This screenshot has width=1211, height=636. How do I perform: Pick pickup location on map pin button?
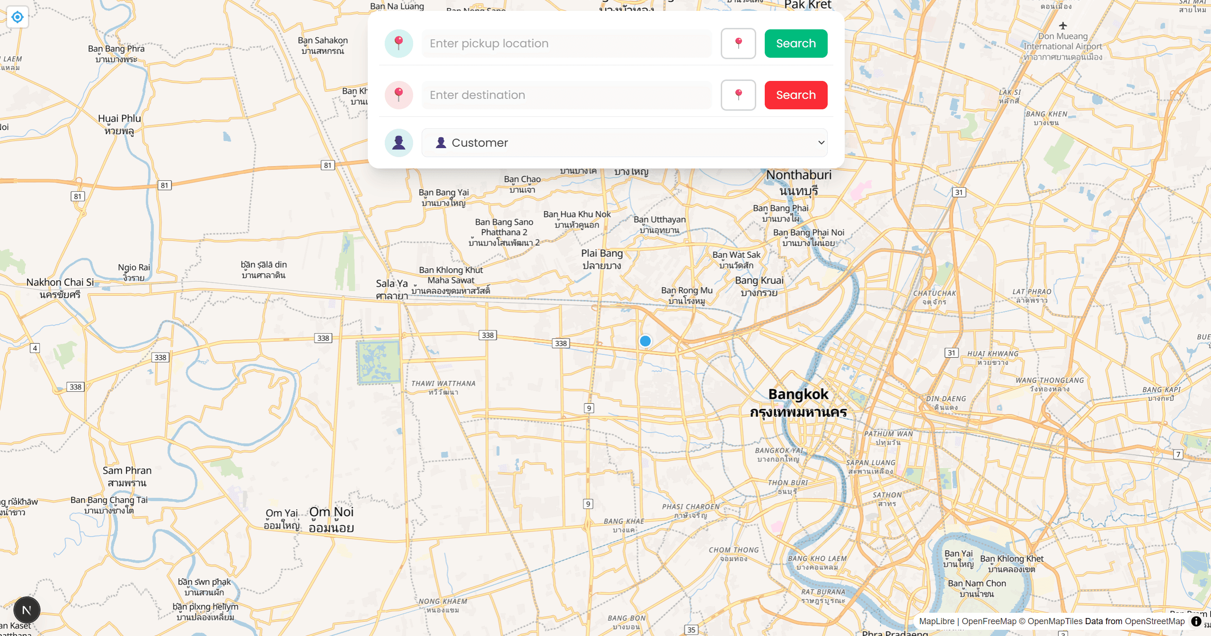pyautogui.click(x=738, y=44)
